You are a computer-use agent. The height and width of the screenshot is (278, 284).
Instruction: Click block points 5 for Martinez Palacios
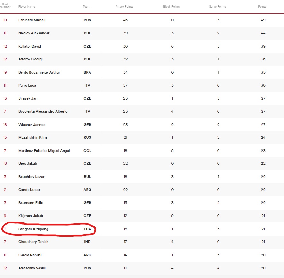tap(172, 151)
